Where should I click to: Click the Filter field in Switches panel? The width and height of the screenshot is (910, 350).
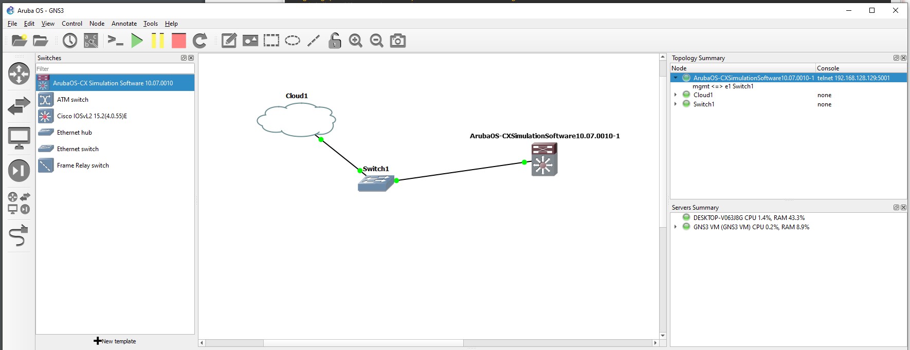(115, 69)
